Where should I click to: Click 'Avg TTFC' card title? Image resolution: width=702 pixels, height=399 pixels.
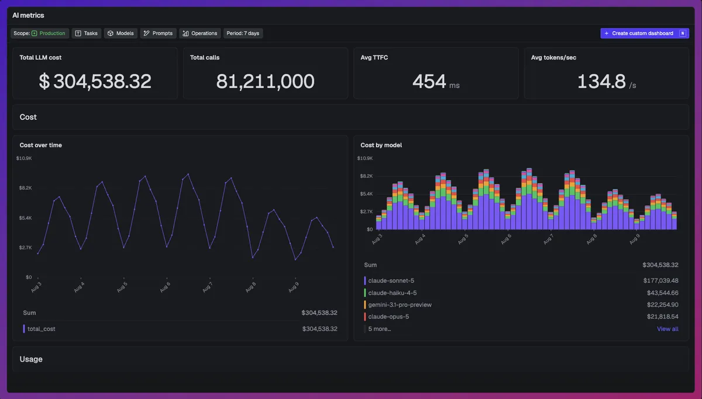[x=374, y=57]
